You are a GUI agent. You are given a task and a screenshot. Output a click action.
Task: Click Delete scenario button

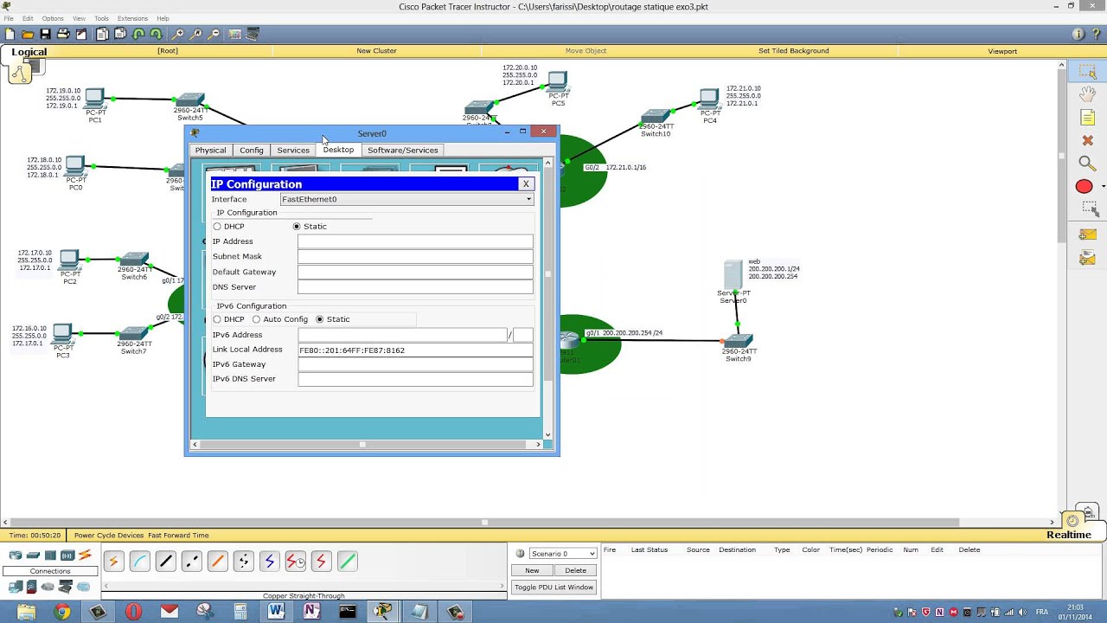[x=575, y=570]
